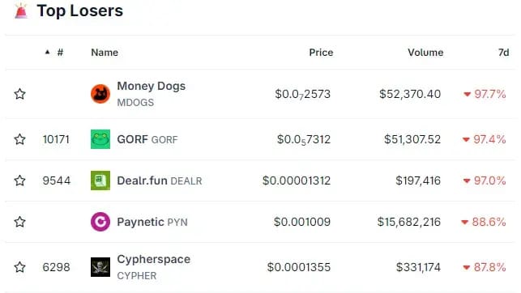Favorite Money Dogs with the star toggle

click(20, 94)
